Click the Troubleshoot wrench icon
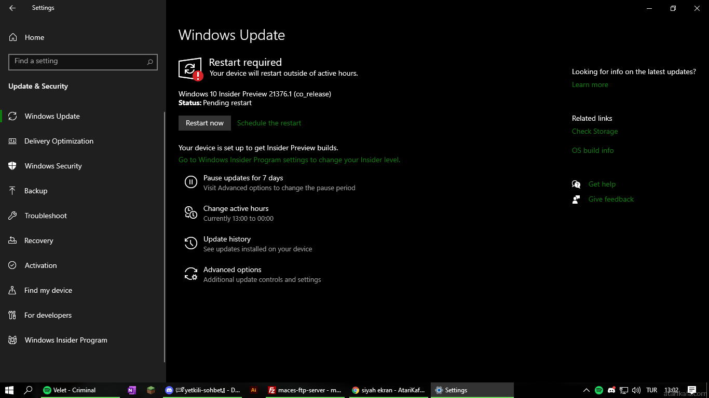The width and height of the screenshot is (709, 398). click(x=13, y=216)
